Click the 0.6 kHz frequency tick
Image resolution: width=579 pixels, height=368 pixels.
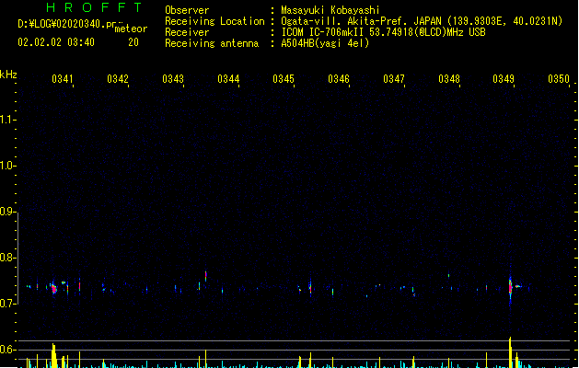coord(7,350)
